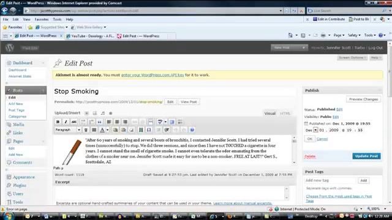This screenshot has height=220, width=392.
Task: Open Comments in the sidebar
Action: pyautogui.click(x=22, y=163)
